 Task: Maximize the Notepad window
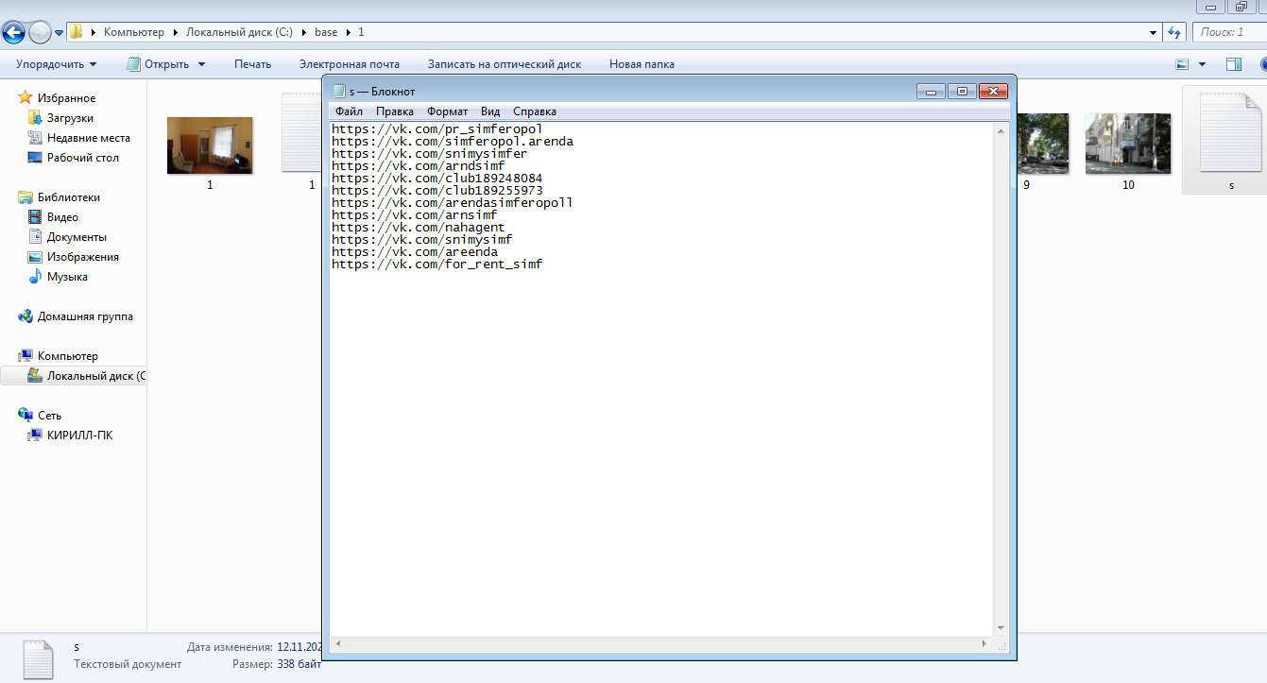[962, 92]
